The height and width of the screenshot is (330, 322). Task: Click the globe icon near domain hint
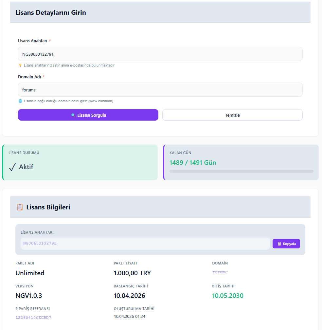tap(20, 101)
